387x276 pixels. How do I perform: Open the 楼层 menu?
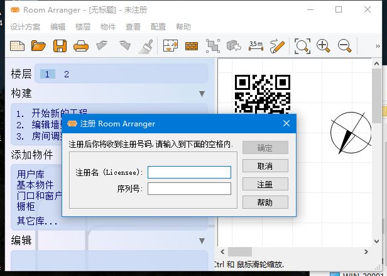coord(83,26)
